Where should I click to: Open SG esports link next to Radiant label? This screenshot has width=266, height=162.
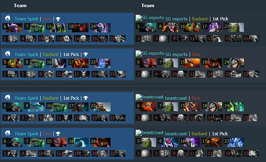[176, 19]
